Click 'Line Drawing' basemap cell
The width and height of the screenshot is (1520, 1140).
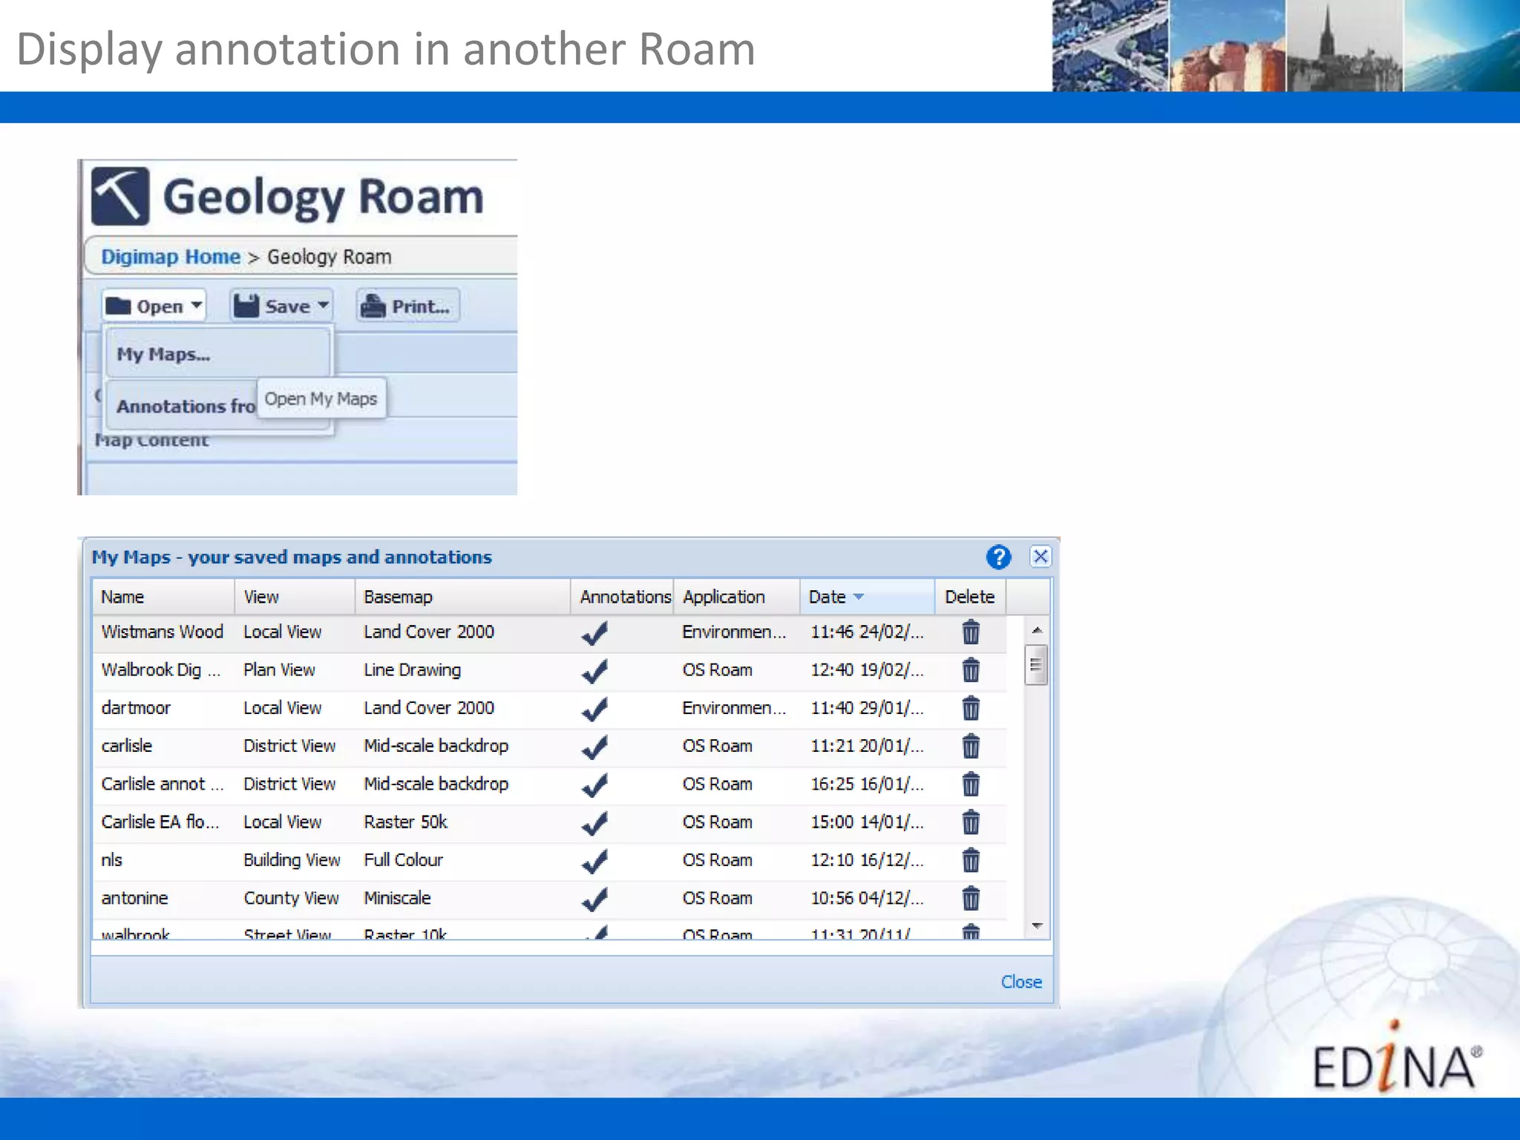(412, 669)
